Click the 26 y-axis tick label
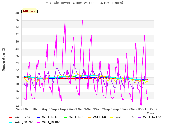The height and width of the screenshot is (127, 170). point(17,56)
